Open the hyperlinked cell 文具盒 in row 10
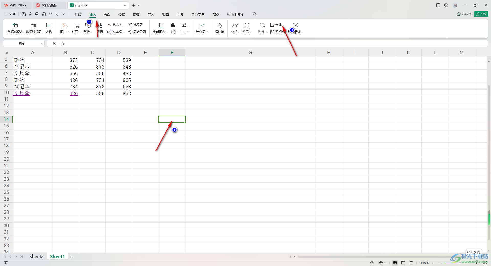 pyautogui.click(x=22, y=93)
